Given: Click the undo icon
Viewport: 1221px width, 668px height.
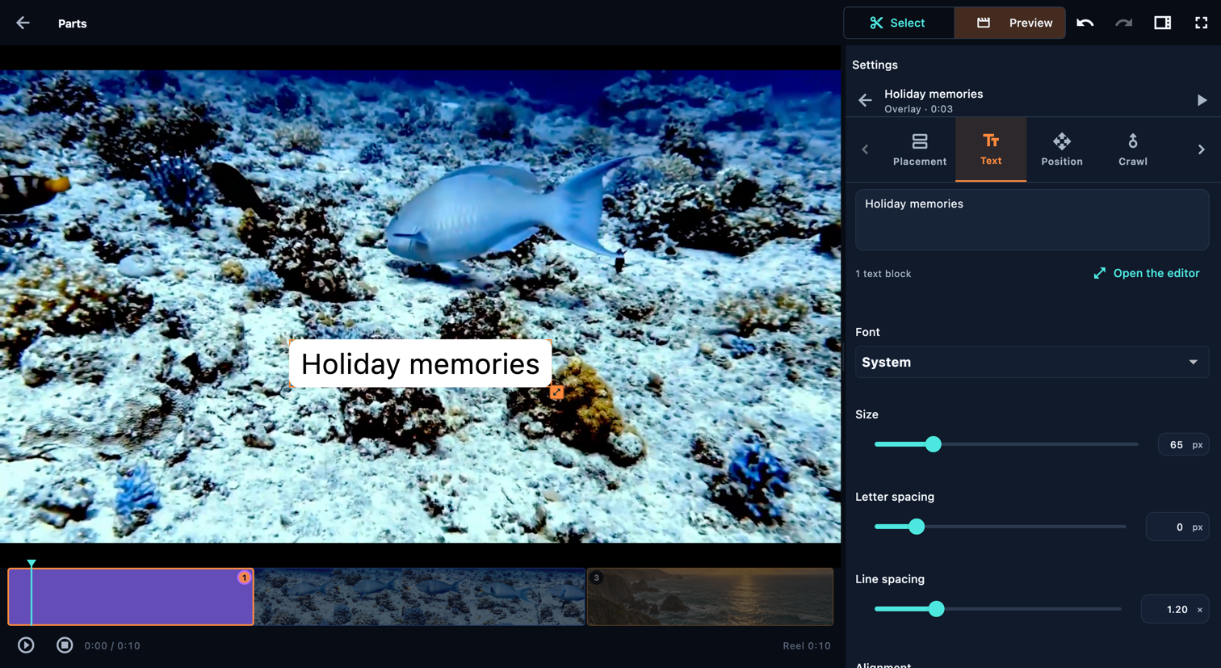Looking at the screenshot, I should tap(1085, 23).
